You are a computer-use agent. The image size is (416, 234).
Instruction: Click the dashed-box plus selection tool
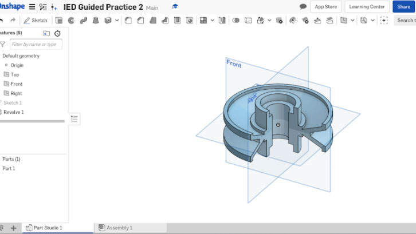(x=384, y=21)
